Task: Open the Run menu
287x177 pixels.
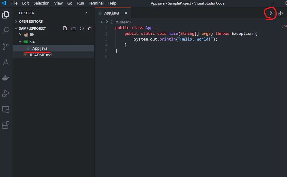Action: pyautogui.click(x=80, y=3)
